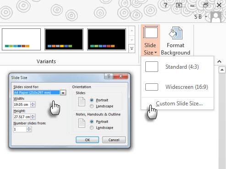Open Ribbon Display Options icon
Screen dimensions: 226x169
click(179, 5)
